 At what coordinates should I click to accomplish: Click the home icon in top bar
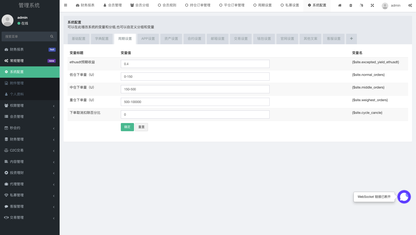[340, 5]
